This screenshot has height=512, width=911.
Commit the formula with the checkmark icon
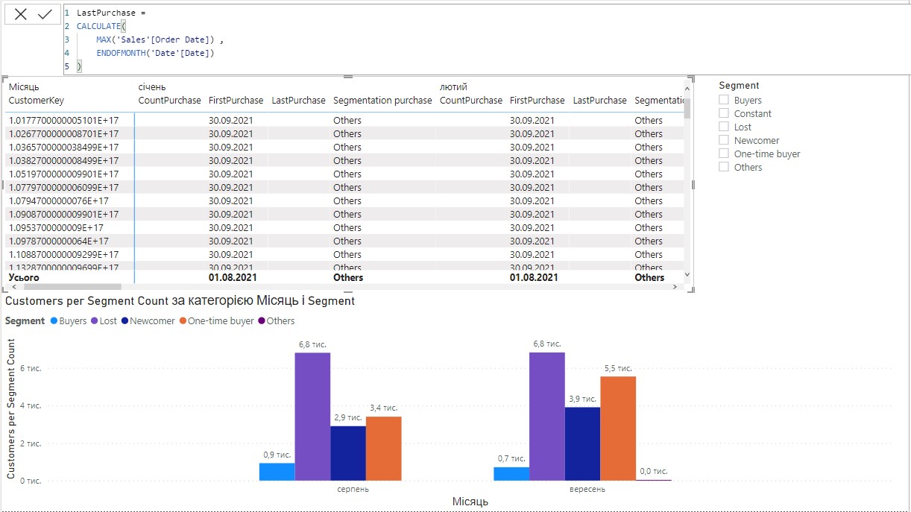tap(45, 14)
